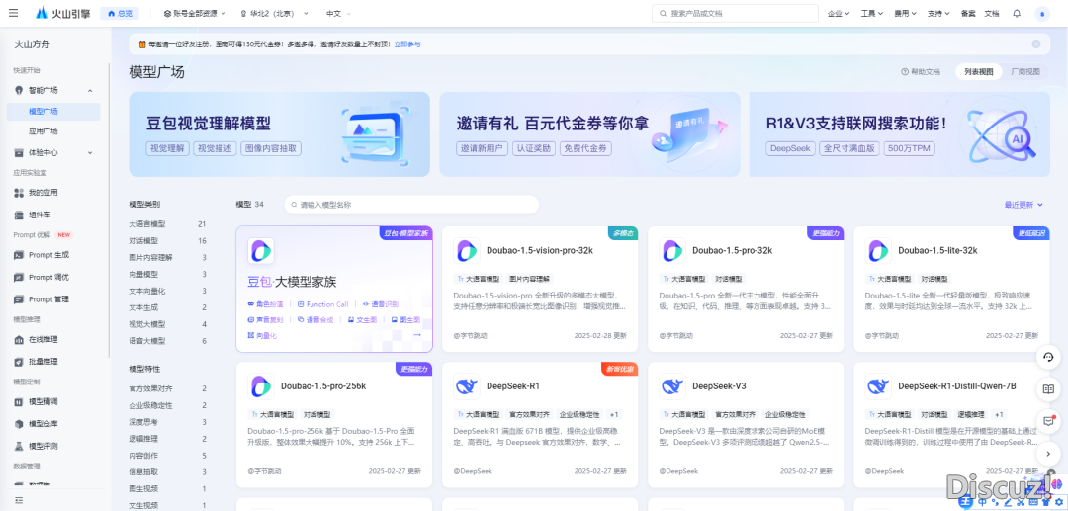Open the 费用 dropdown menu

(x=905, y=14)
